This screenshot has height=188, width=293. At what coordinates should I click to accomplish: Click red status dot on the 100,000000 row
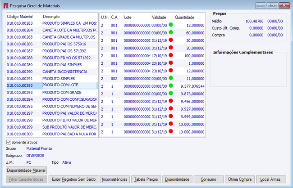(x=171, y=55)
